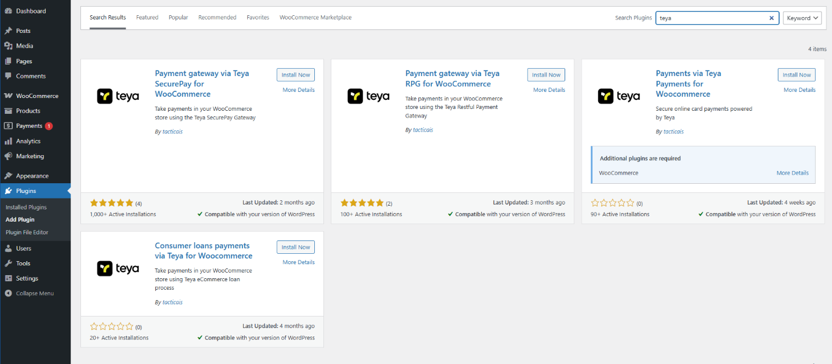The width and height of the screenshot is (832, 364).
Task: Click the Appearance paintbrush icon
Action: 8,176
